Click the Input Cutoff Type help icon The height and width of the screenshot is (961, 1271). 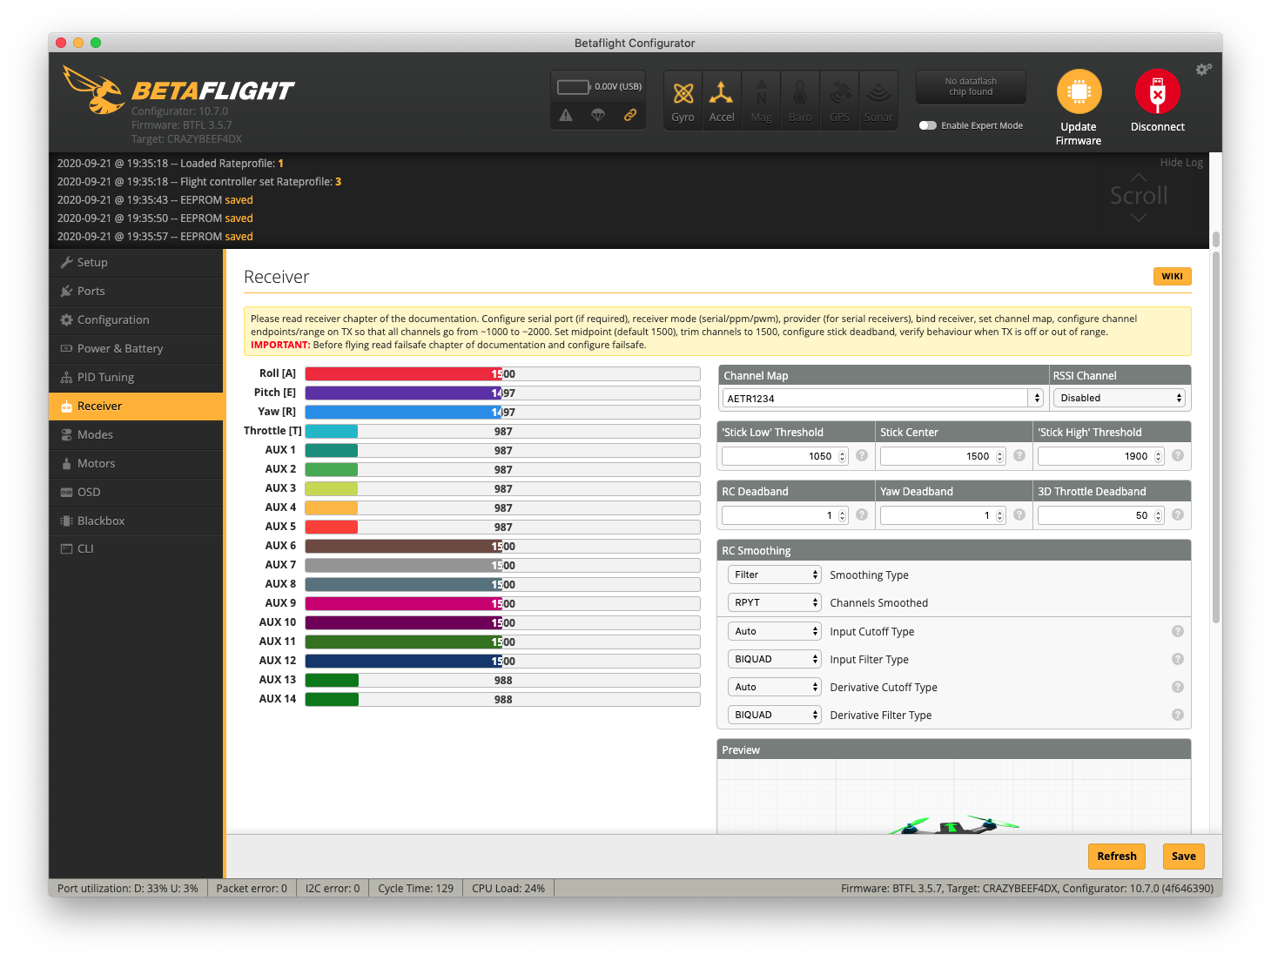pos(1178,631)
